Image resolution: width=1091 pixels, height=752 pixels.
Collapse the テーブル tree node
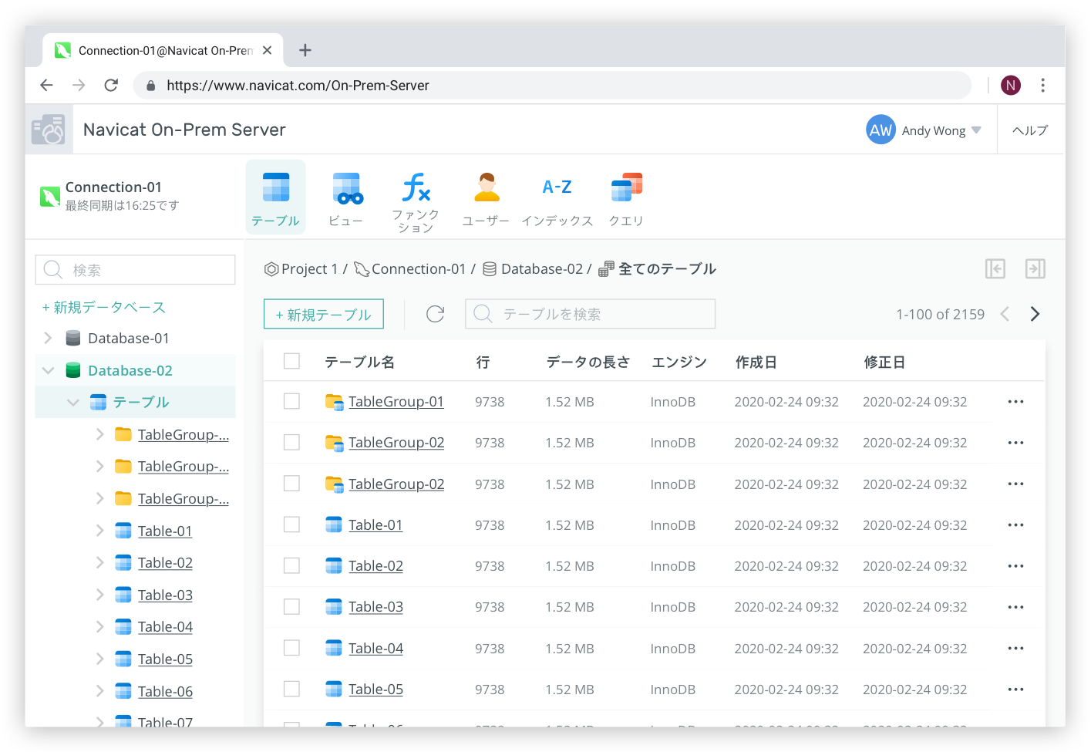click(73, 402)
